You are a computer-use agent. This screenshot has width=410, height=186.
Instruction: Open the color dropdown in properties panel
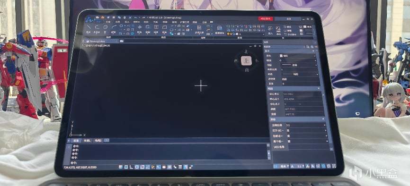(x=298, y=56)
